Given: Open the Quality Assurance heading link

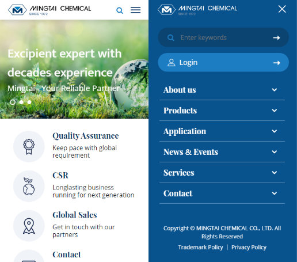Looking at the screenshot, I should coord(86,136).
